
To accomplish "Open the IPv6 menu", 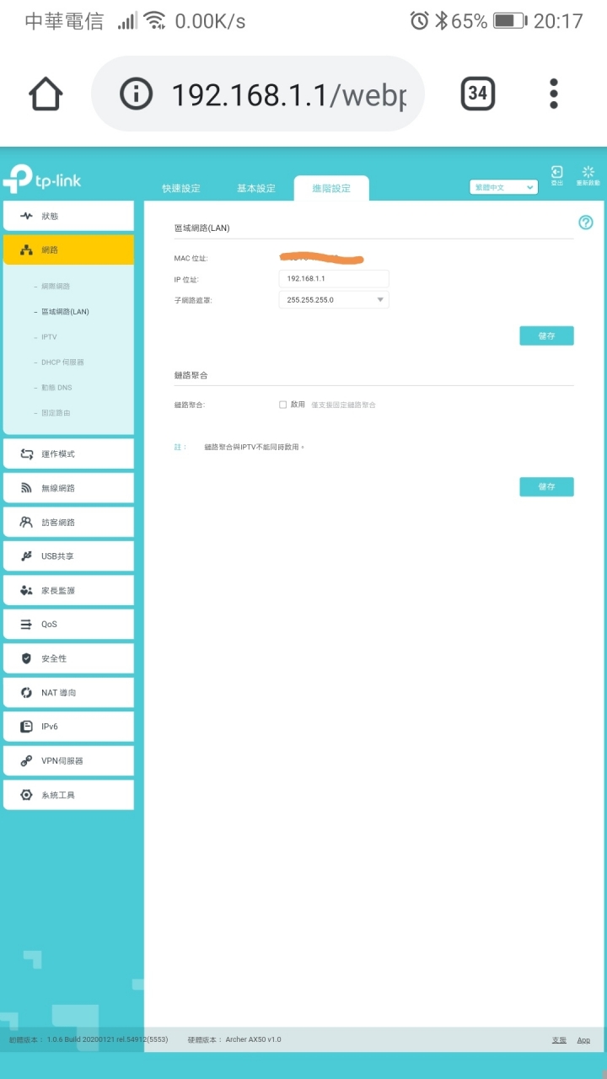I will (68, 726).
